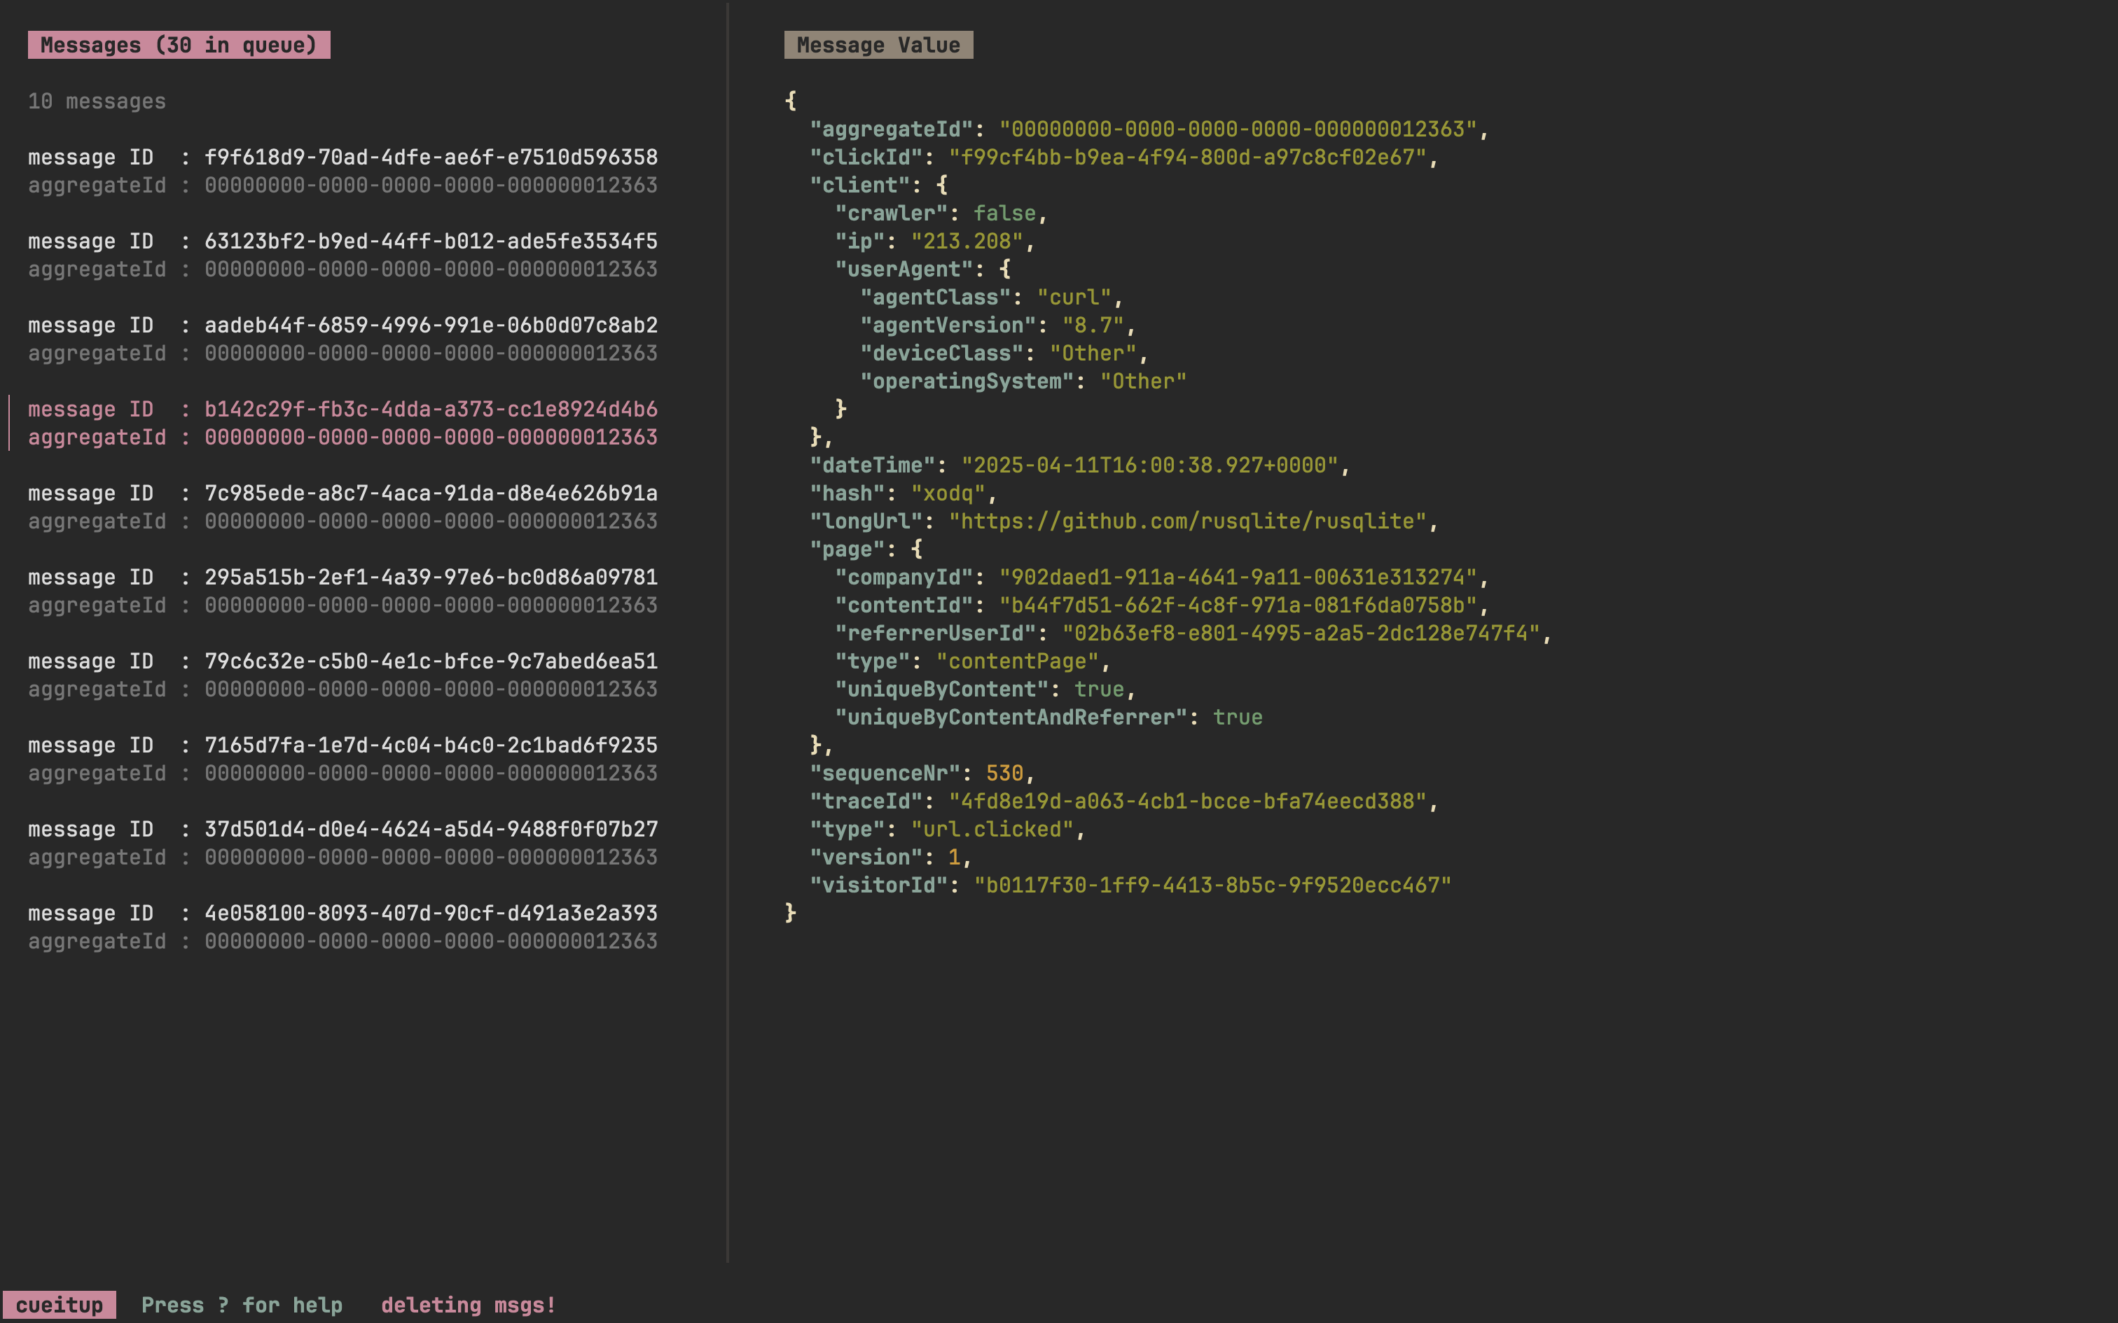
Task: Click the cueitup label in status bar
Action: click(60, 1305)
